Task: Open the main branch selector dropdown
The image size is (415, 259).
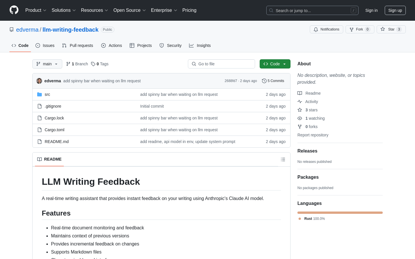Action: click(47, 64)
